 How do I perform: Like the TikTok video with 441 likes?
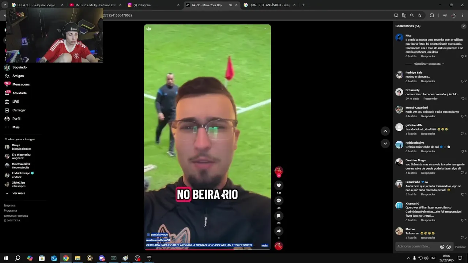coord(279,186)
